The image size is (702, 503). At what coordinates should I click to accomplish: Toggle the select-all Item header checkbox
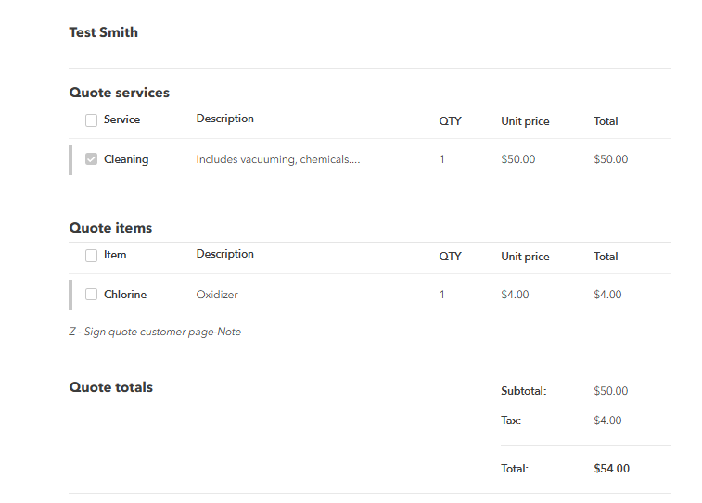[x=91, y=256]
